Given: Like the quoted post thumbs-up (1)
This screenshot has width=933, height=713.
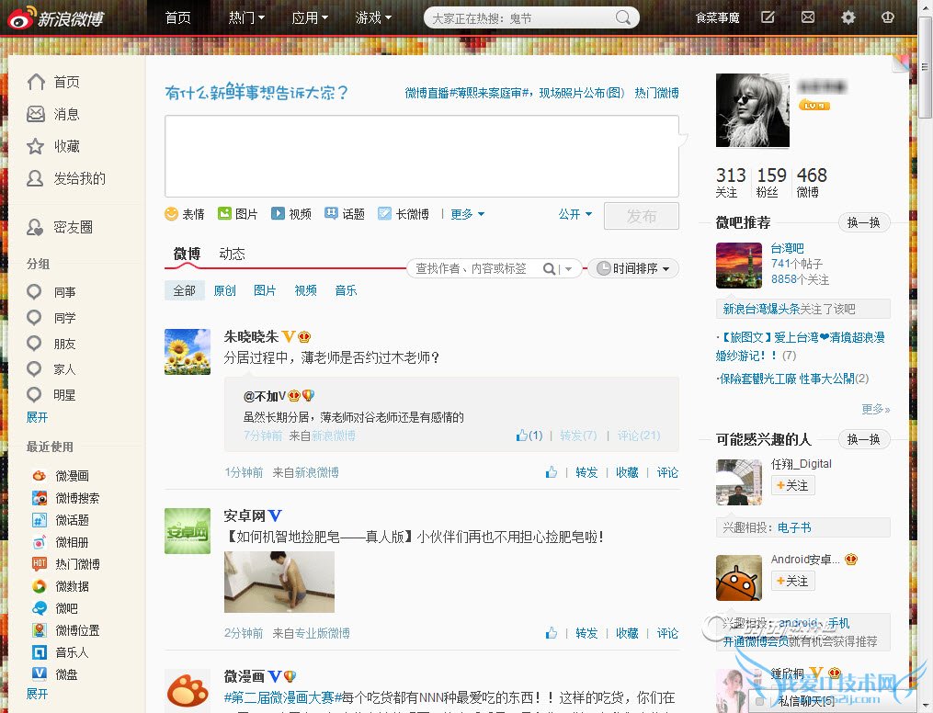Looking at the screenshot, I should tap(529, 436).
